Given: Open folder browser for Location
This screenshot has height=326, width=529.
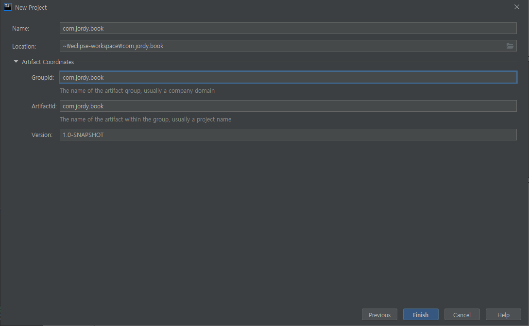Looking at the screenshot, I should pos(510,46).
